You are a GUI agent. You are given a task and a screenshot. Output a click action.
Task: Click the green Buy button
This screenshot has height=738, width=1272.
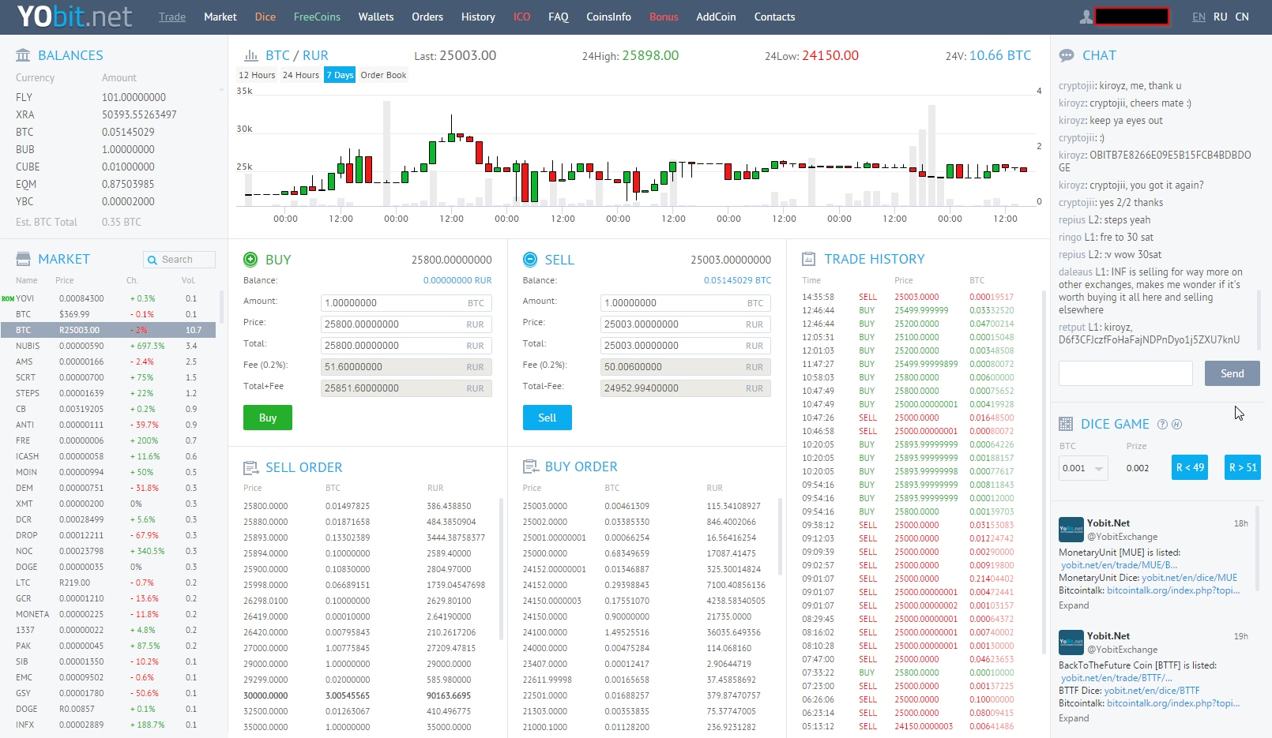(268, 418)
